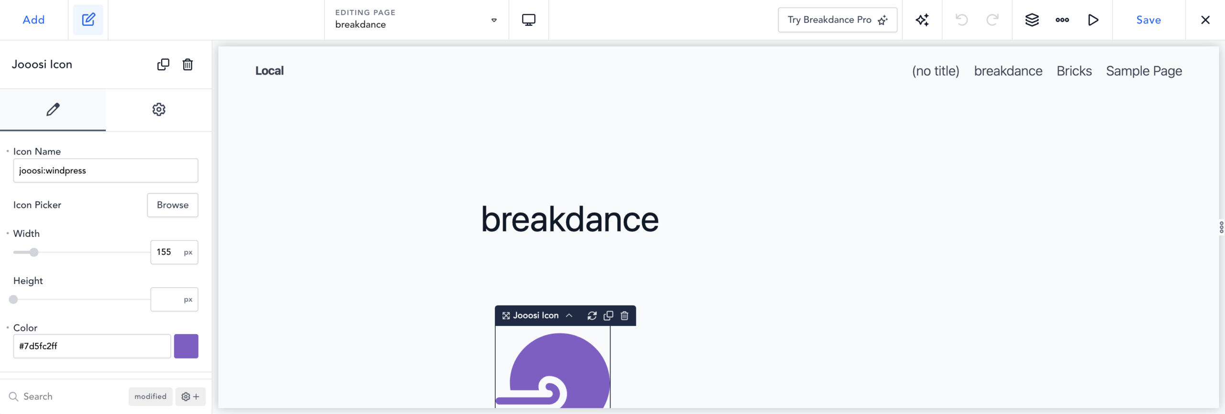Image resolution: width=1225 pixels, height=414 pixels.
Task: Switch the desktop responsive view icon
Action: click(528, 20)
